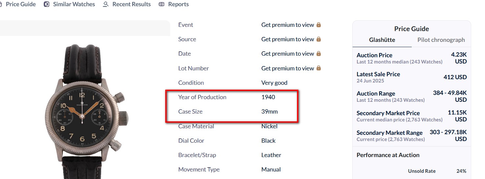Click the Performance at Auction heading

(388, 155)
